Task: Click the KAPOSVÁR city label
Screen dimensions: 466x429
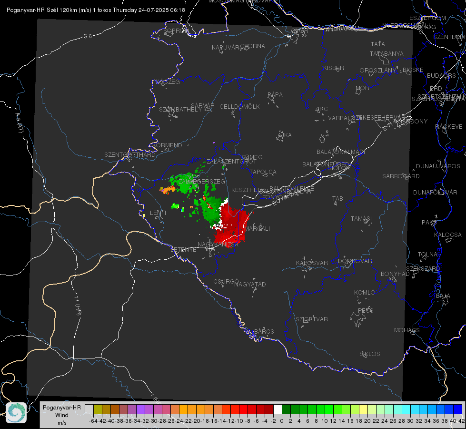Action: (312, 263)
